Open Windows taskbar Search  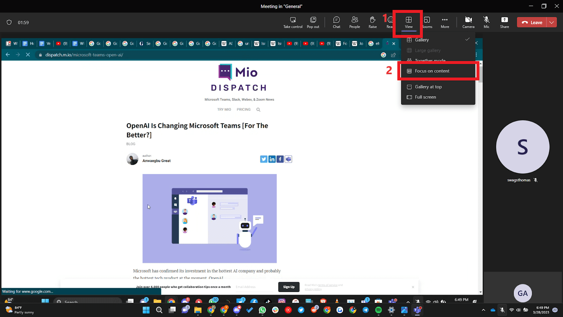[159, 310]
